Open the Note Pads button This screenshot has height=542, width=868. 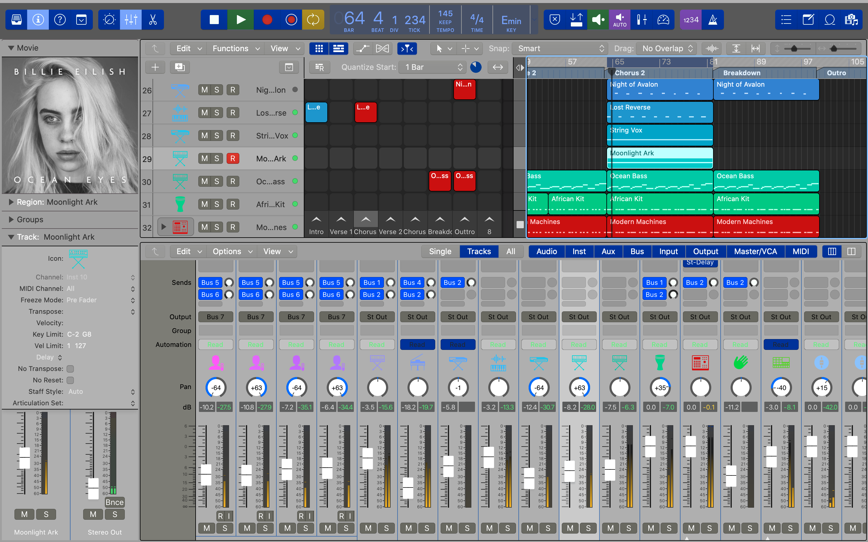[808, 20]
